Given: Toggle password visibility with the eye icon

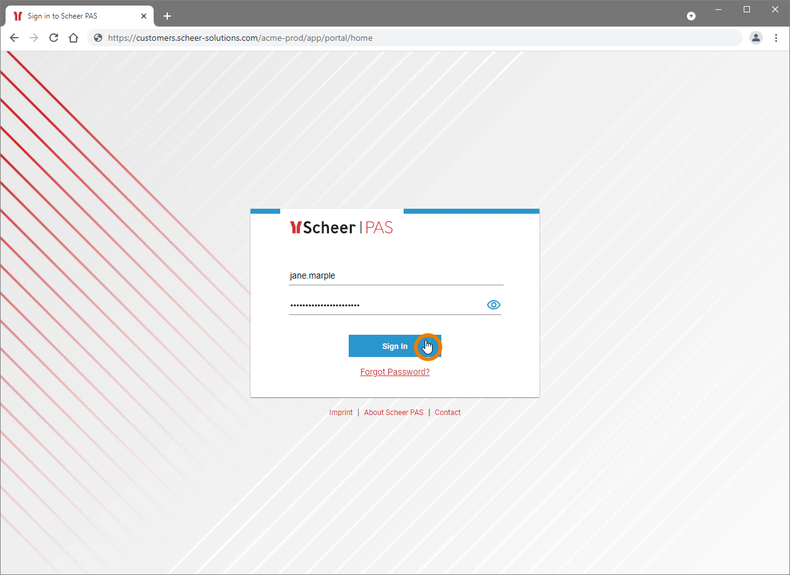Looking at the screenshot, I should coord(493,304).
